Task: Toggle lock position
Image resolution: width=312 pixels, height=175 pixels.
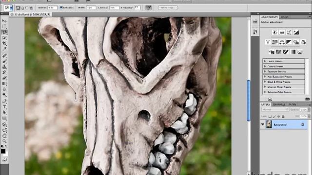Action: click(x=279, y=116)
